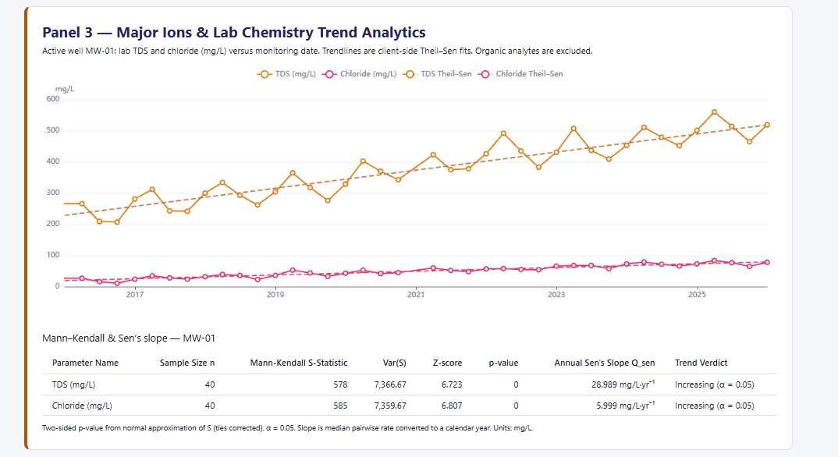
Task: Click the Z-score column header
Action: pyautogui.click(x=447, y=363)
